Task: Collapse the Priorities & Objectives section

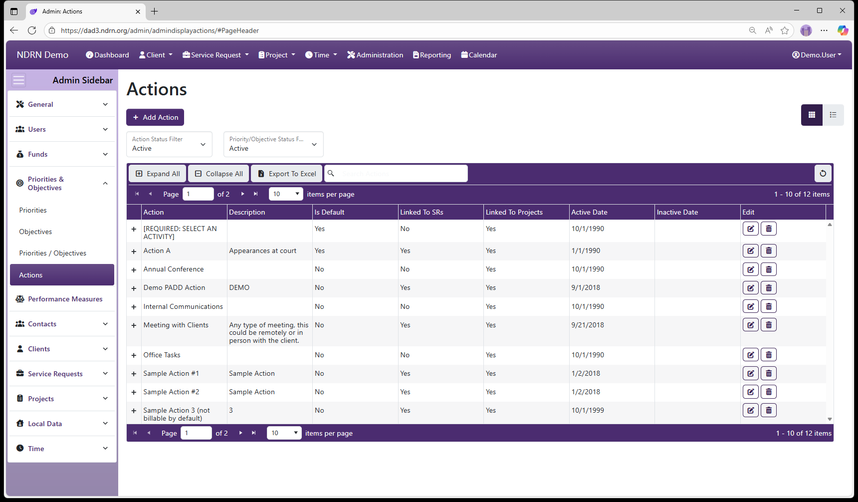Action: [62, 183]
